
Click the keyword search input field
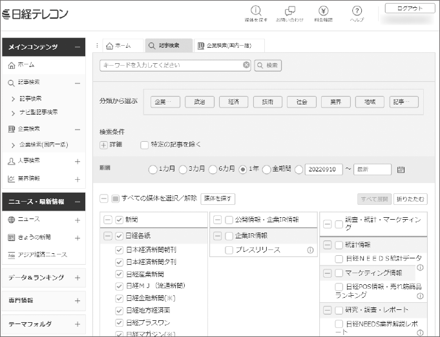tap(171, 65)
